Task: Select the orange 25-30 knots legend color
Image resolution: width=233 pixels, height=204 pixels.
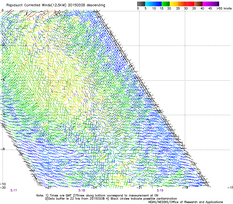Action: [182, 4]
